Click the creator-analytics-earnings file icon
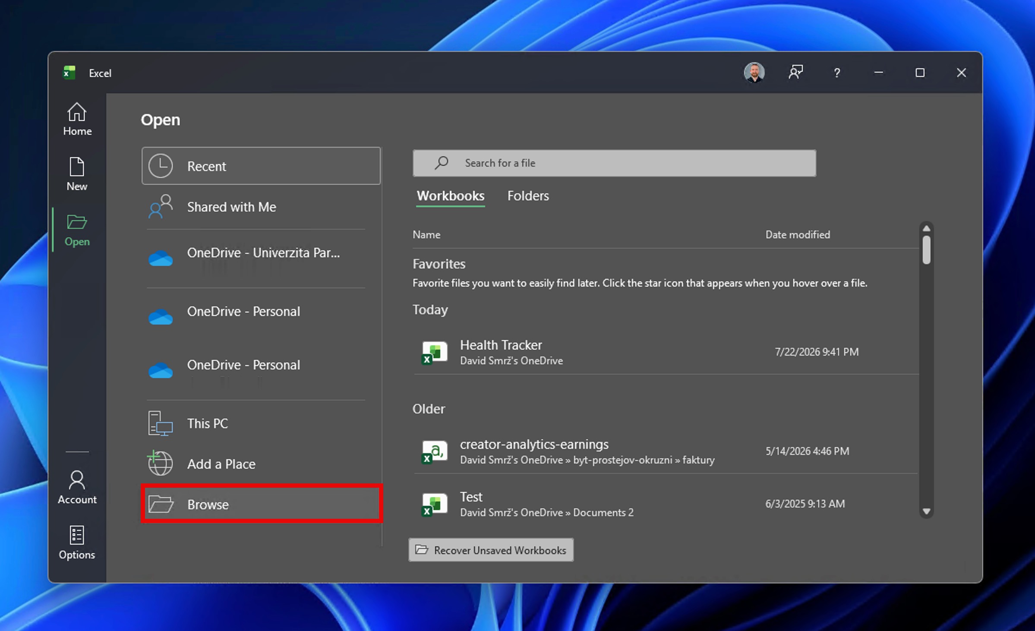This screenshot has height=631, width=1035. point(434,451)
